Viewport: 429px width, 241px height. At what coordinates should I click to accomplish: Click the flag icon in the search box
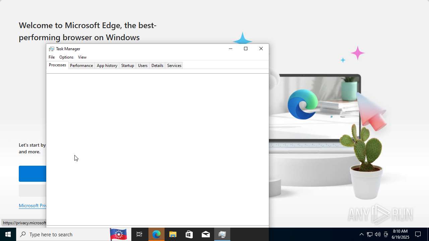[118, 234]
